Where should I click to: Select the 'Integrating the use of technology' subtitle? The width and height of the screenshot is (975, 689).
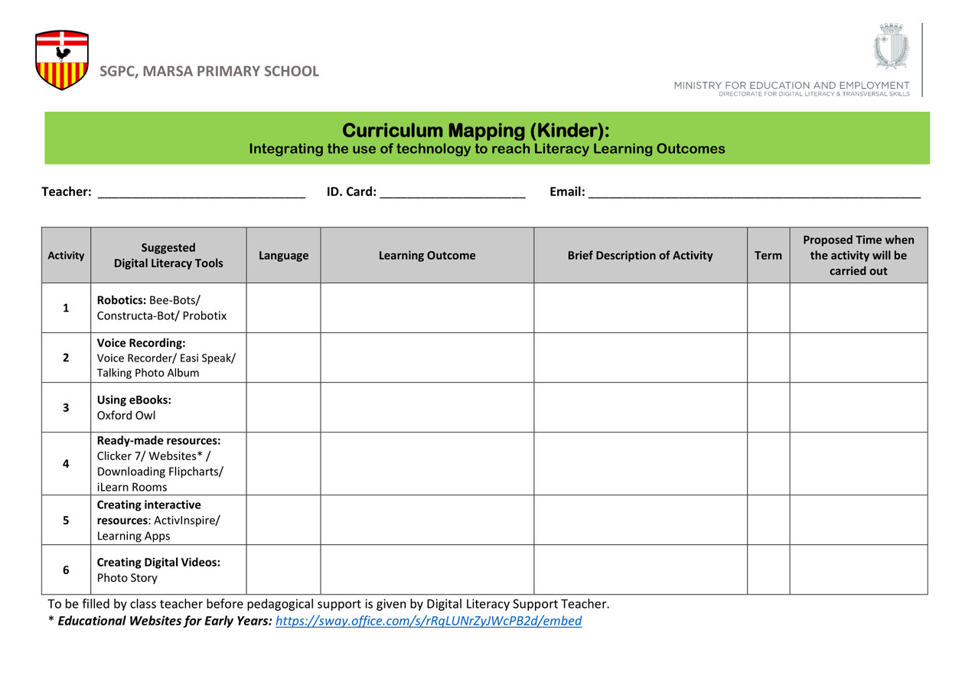point(487,149)
